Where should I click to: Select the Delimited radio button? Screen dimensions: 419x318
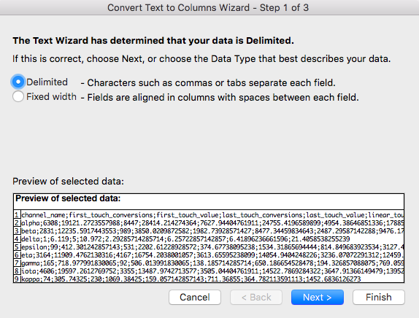click(18, 82)
